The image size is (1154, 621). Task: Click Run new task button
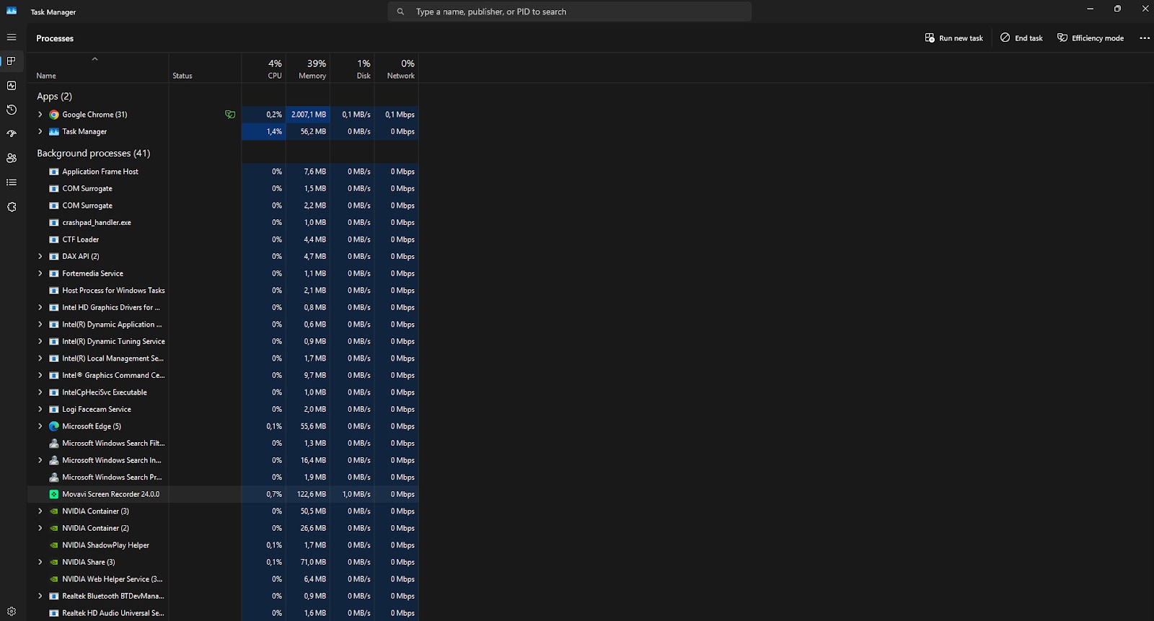pyautogui.click(x=954, y=38)
